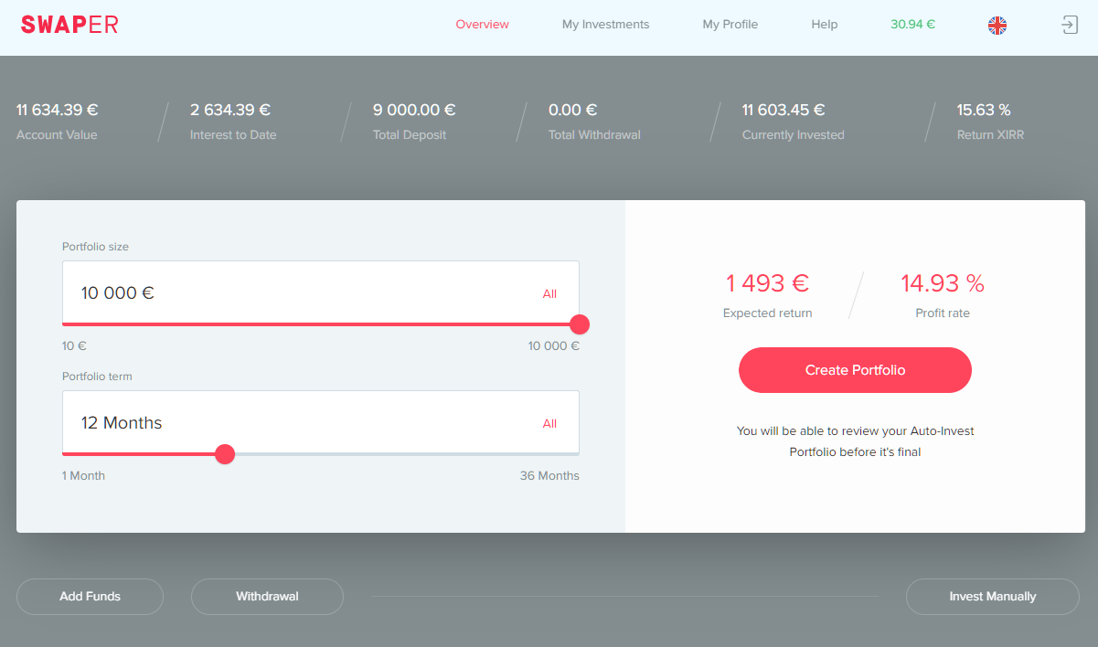Screen dimensions: 1098x647
Task: Click the Add Funds button
Action: tap(90, 596)
